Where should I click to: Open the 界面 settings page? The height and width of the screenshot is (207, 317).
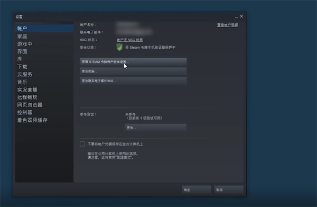(22, 52)
